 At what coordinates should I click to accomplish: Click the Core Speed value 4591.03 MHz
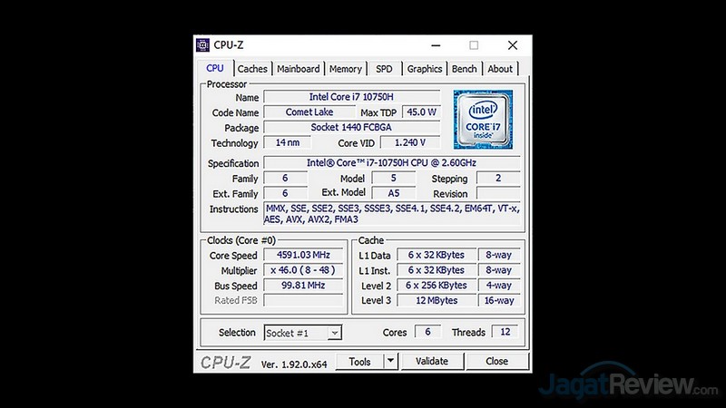303,255
